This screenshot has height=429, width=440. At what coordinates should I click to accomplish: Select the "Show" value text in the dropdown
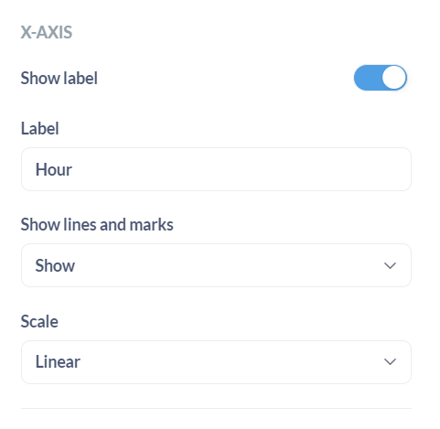tap(55, 265)
